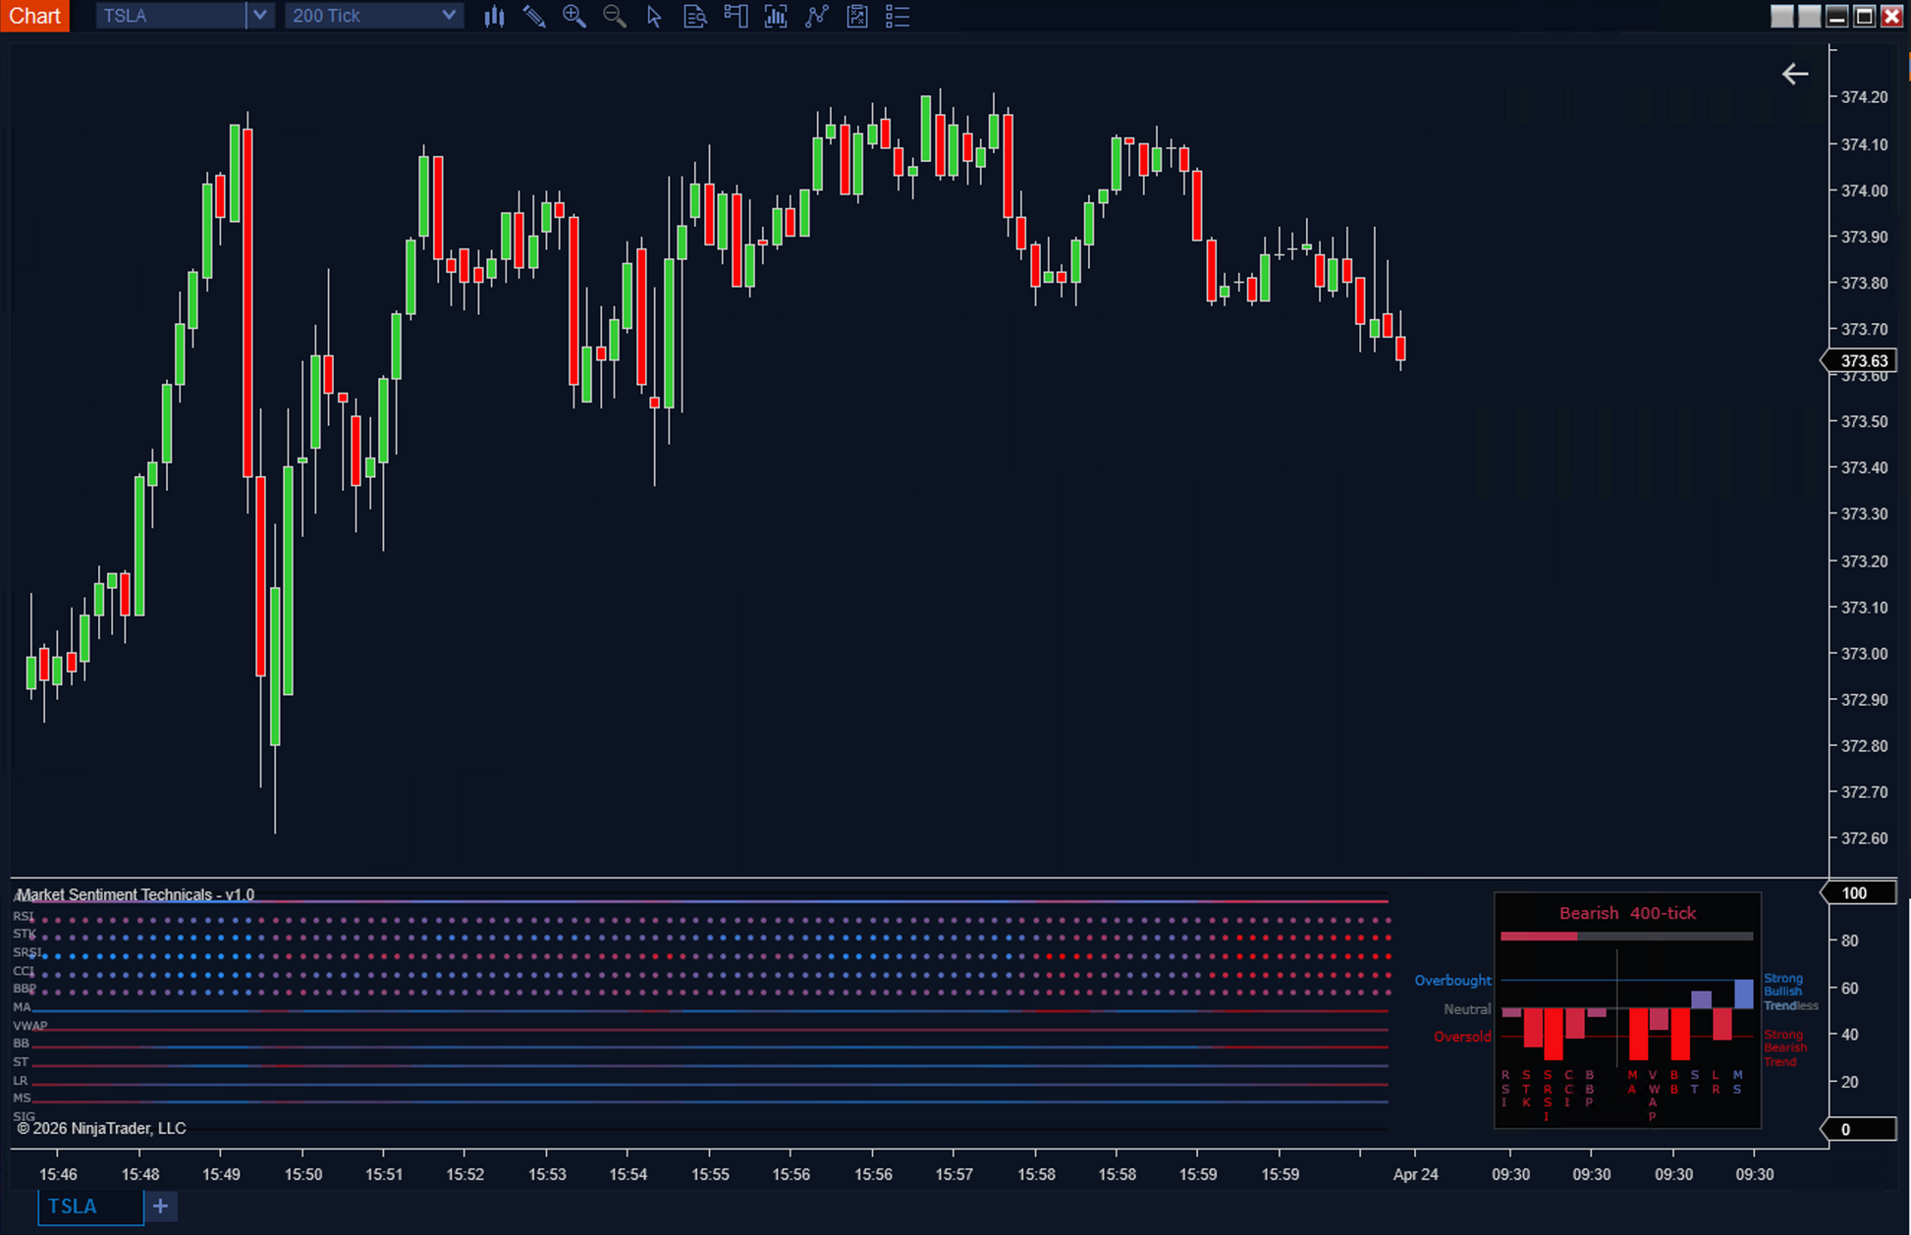This screenshot has height=1235, width=1911.
Task: Click the 372.60 price axis label
Action: click(1864, 838)
